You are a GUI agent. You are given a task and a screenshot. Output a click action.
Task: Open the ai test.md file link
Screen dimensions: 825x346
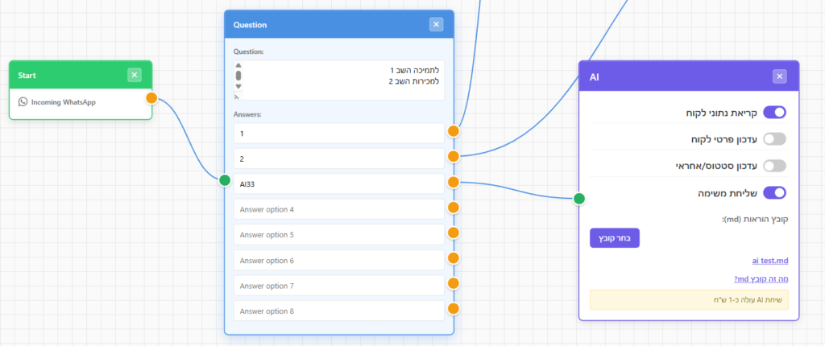(x=770, y=260)
